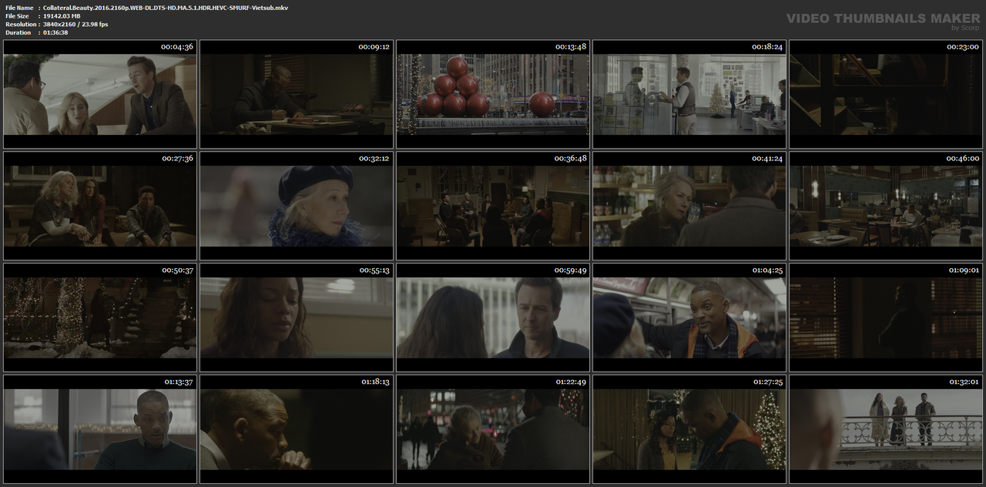
Task: Click the 00:50:37 timestamp label
Action: [177, 270]
